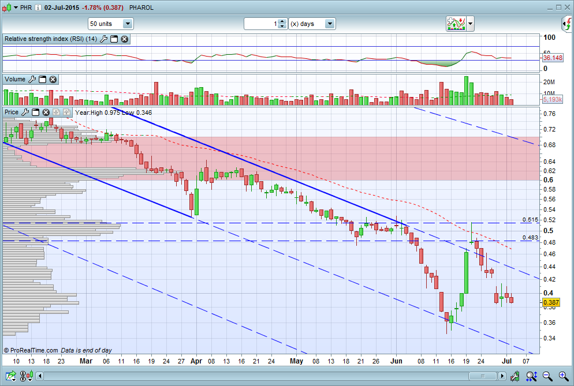Remove the RSI indicator panel

pos(125,39)
